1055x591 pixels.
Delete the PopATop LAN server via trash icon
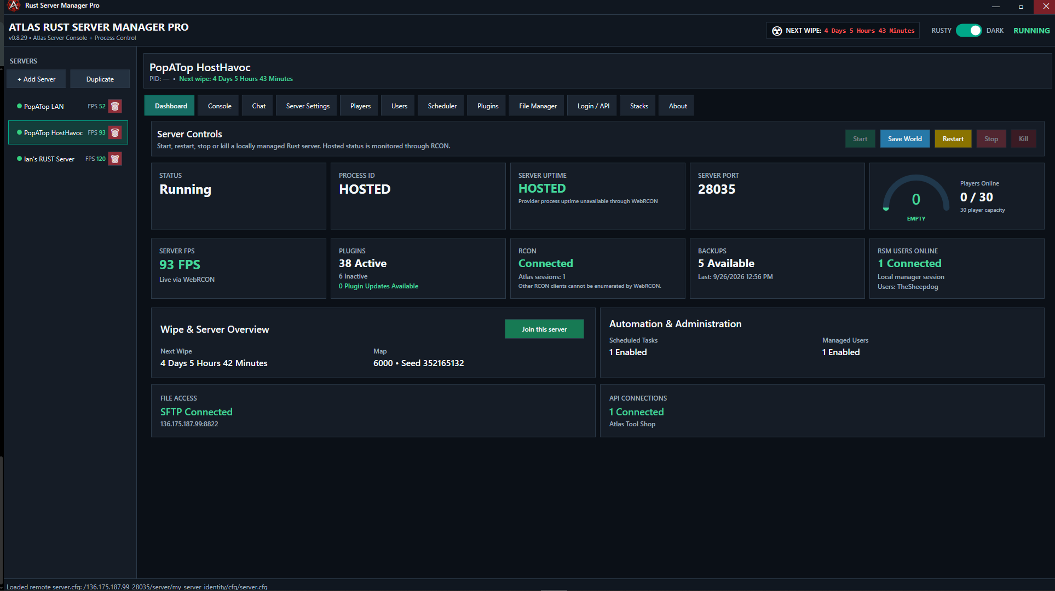pyautogui.click(x=115, y=106)
